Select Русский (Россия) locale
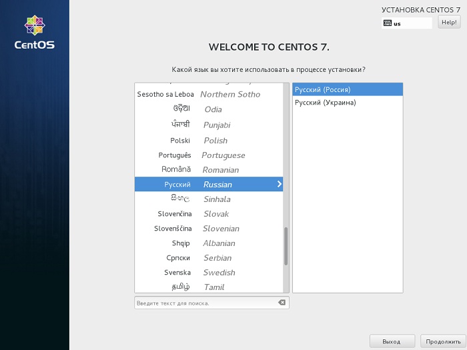Image resolution: width=467 pixels, height=350 pixels. point(348,89)
